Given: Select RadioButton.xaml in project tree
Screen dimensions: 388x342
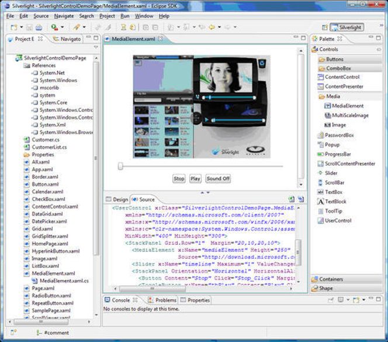Looking at the screenshot, I should pos(47,296).
